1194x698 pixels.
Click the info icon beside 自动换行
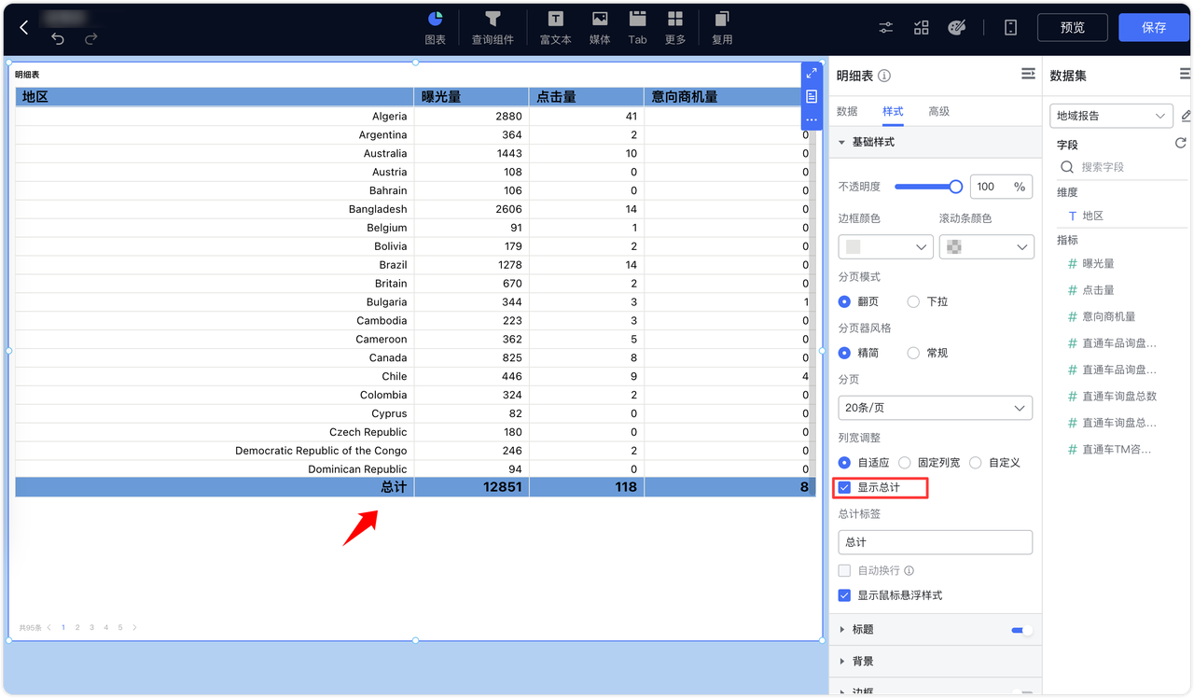click(x=909, y=570)
